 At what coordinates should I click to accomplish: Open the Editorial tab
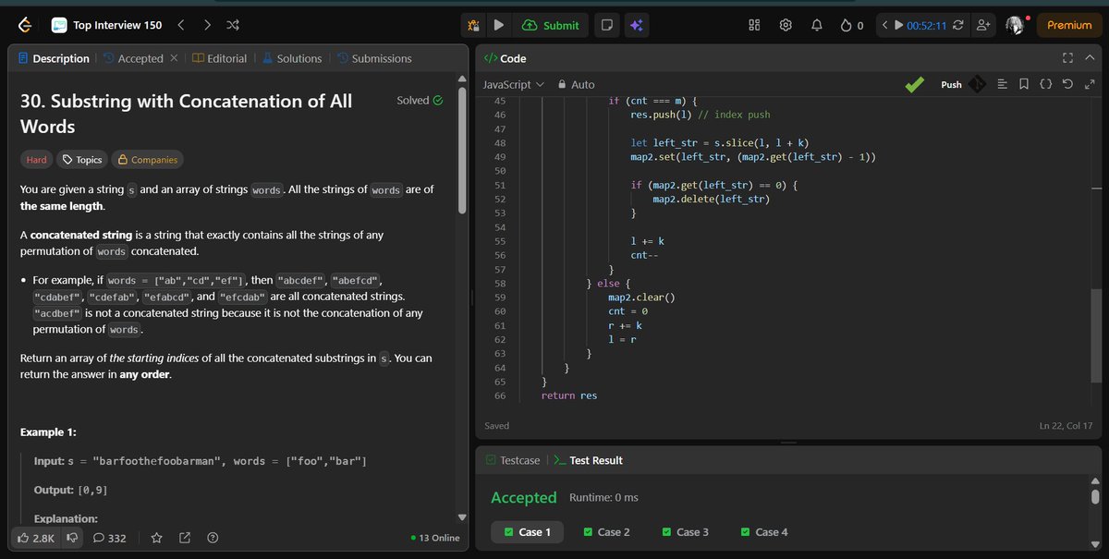coord(220,58)
